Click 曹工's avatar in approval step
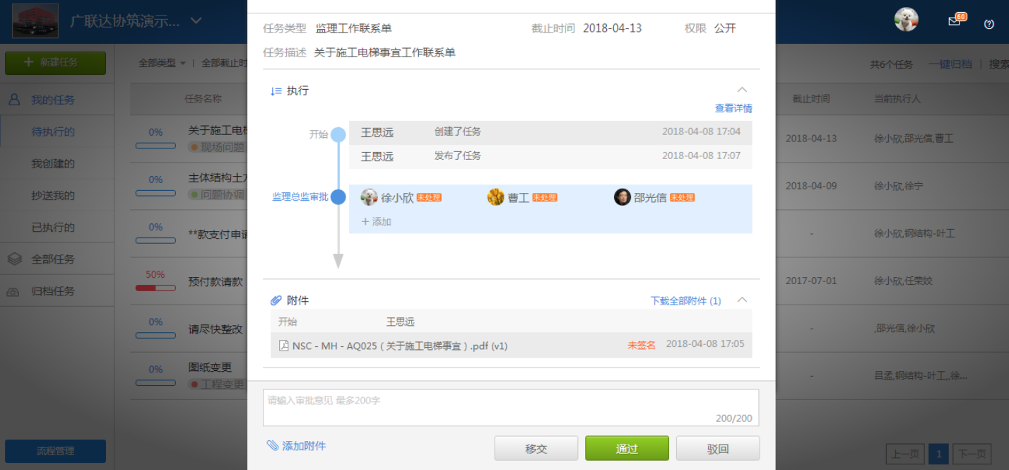This screenshot has width=1009, height=470. point(496,197)
